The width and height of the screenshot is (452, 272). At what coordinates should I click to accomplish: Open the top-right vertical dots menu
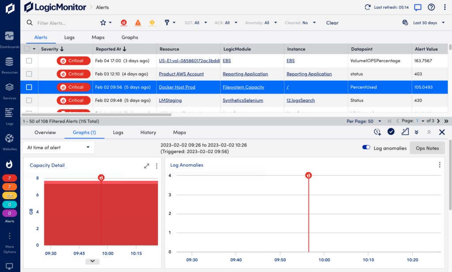pyautogui.click(x=445, y=7)
